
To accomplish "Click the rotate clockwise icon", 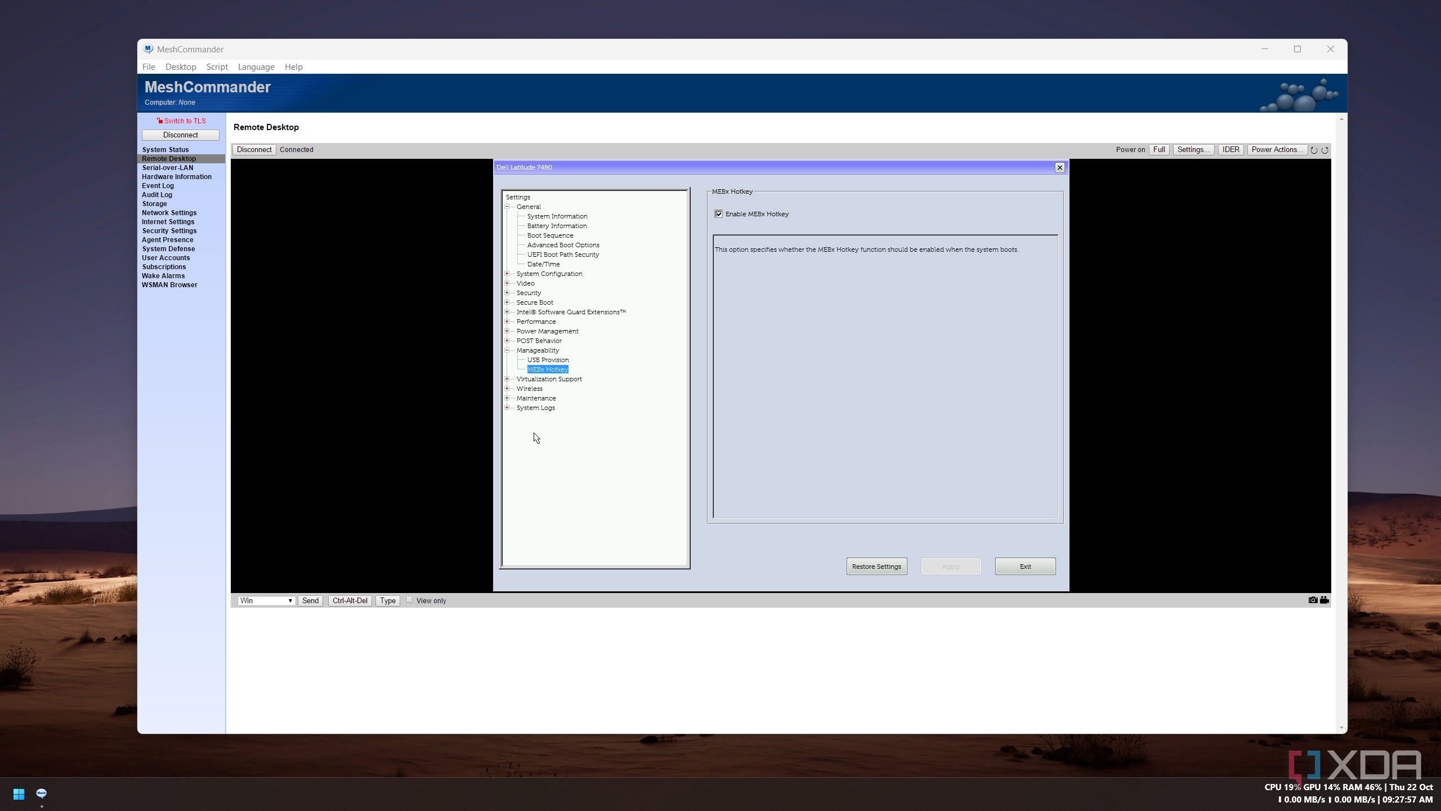I will pyautogui.click(x=1324, y=150).
